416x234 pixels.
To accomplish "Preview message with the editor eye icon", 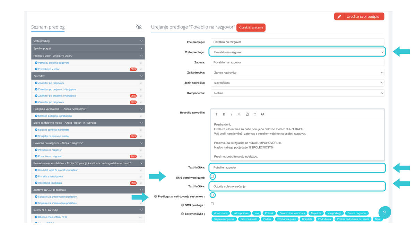I will point(262,114).
